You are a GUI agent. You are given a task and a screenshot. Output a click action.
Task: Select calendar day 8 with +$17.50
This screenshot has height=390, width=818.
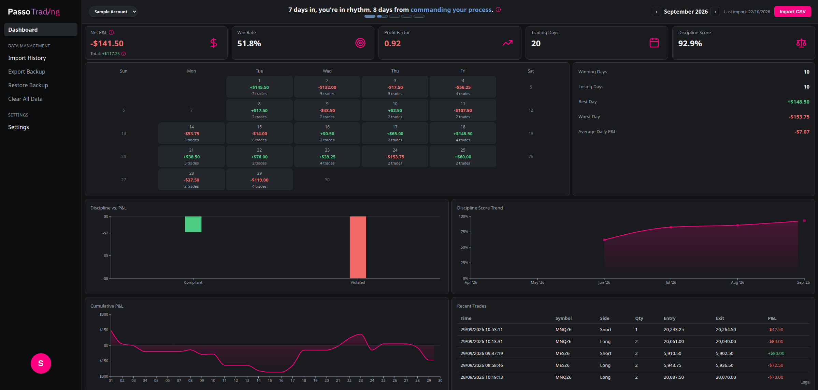click(259, 110)
